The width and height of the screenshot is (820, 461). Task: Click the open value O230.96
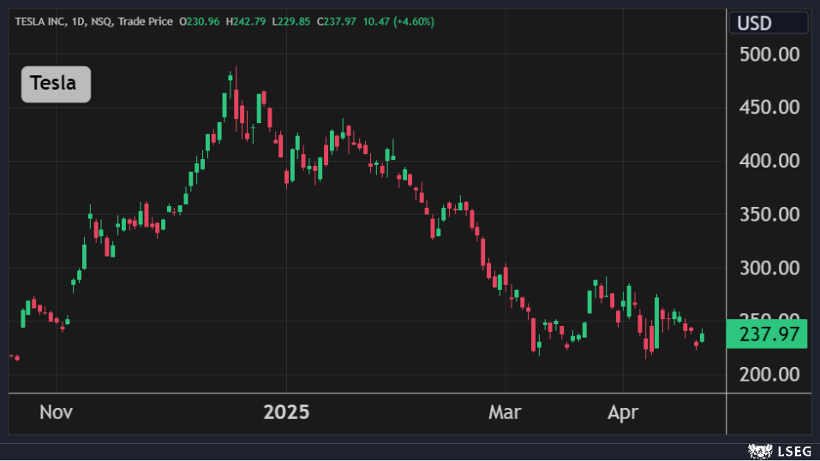click(201, 21)
